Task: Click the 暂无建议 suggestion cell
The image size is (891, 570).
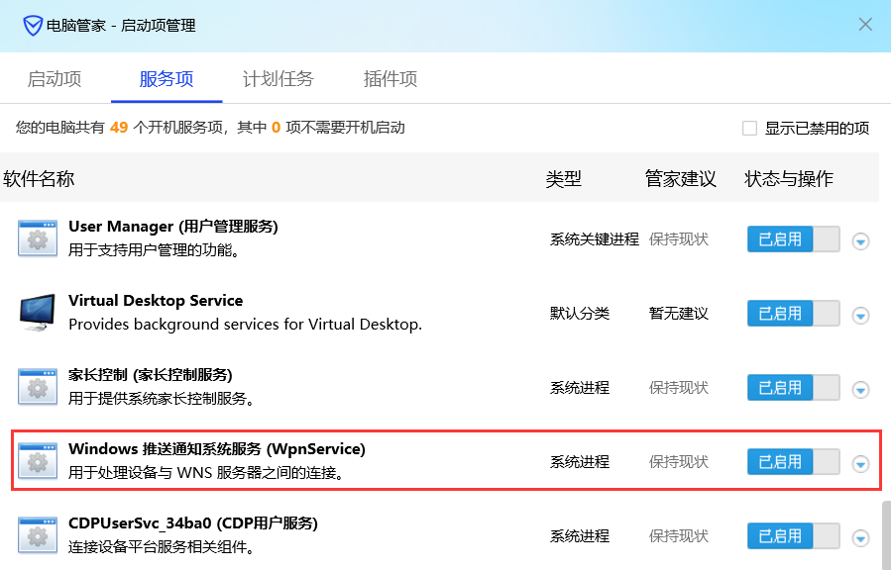Action: click(x=679, y=313)
